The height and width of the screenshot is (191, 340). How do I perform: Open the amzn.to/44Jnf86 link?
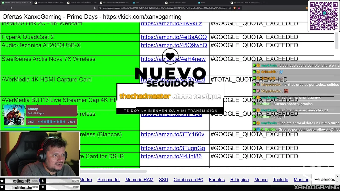pyautogui.click(x=171, y=157)
